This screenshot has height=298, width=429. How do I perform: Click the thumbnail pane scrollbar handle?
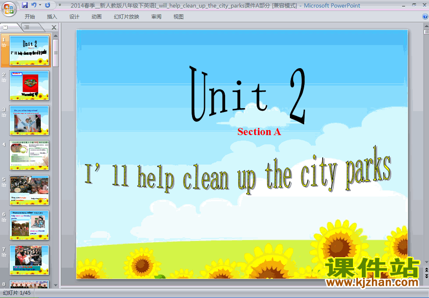(x=56, y=53)
